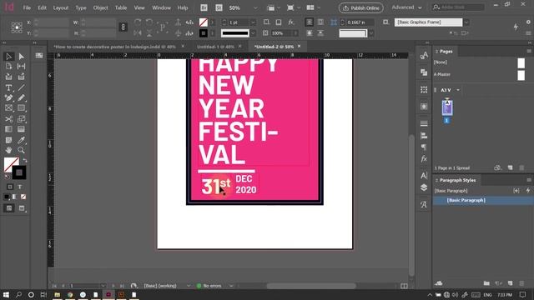Viewport: 534px width, 300px height.
Task: Open the Align panel icon
Action: (424, 136)
